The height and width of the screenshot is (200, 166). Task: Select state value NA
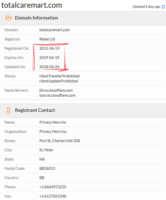[x=42, y=159]
